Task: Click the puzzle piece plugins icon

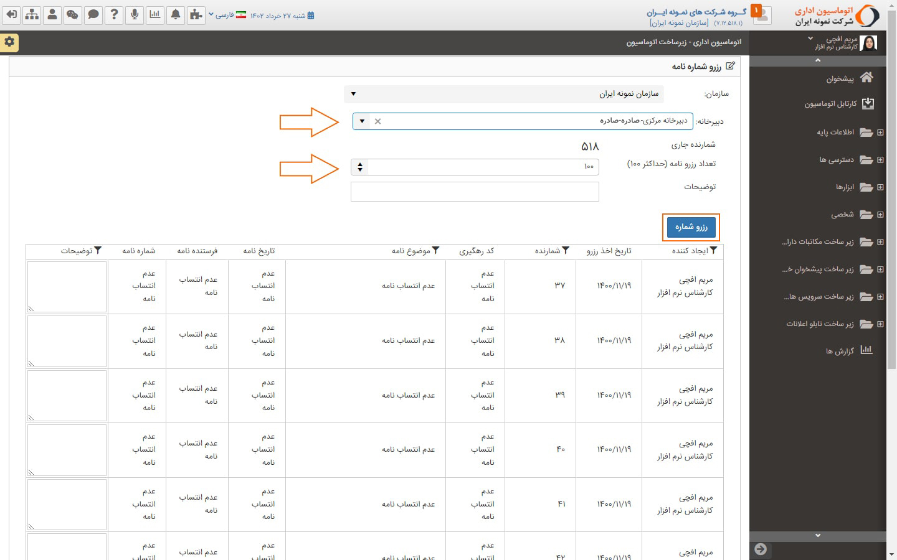Action: [x=196, y=14]
